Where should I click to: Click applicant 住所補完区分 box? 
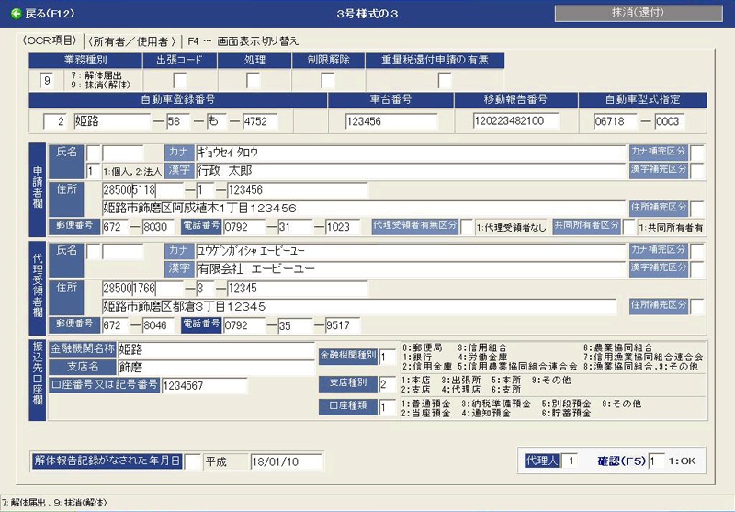tap(697, 208)
